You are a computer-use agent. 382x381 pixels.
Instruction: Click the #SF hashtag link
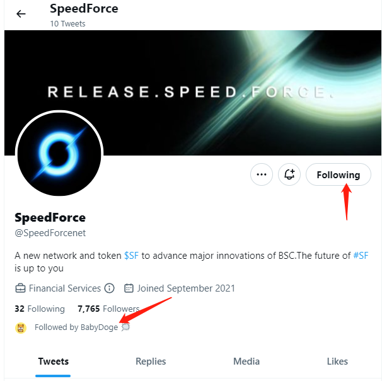(x=361, y=255)
